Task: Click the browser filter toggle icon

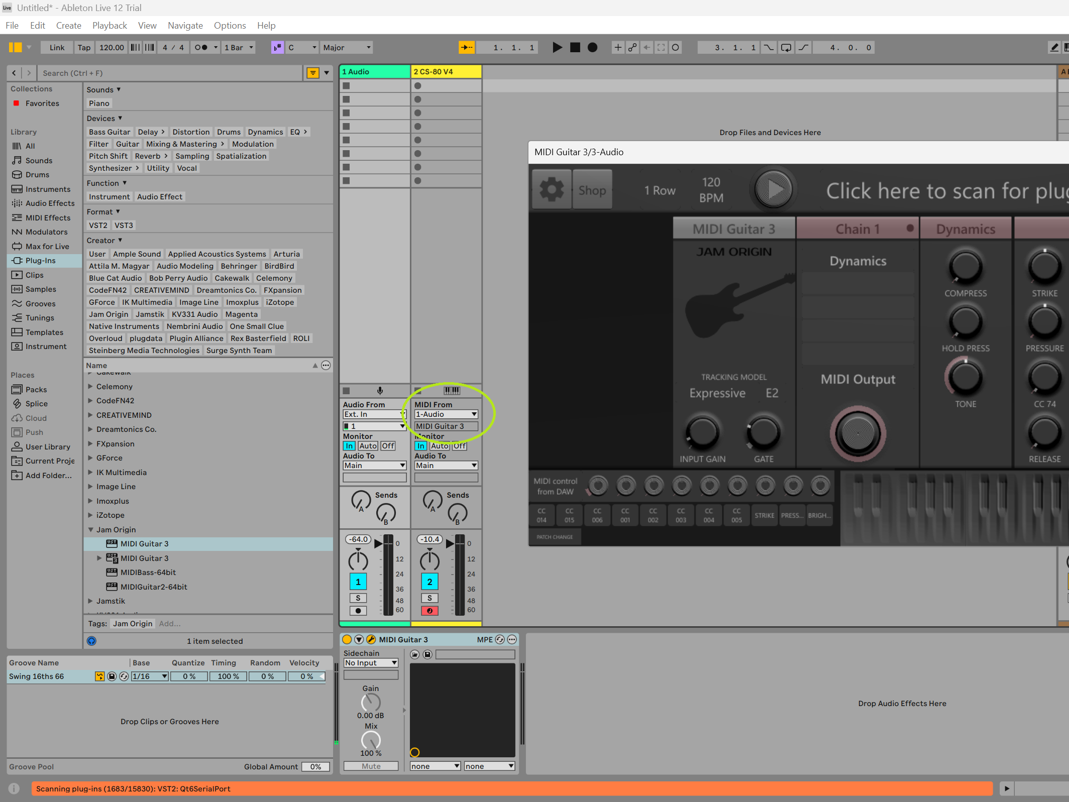Action: 313,73
